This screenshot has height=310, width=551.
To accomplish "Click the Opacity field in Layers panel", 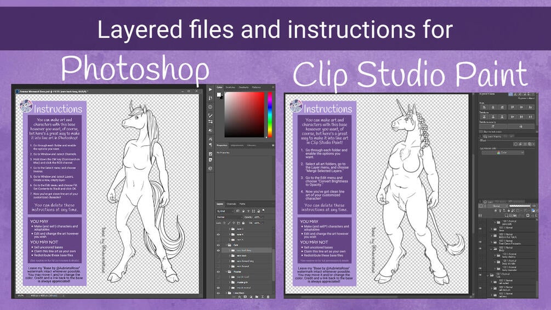I will pyautogui.click(x=257, y=217).
